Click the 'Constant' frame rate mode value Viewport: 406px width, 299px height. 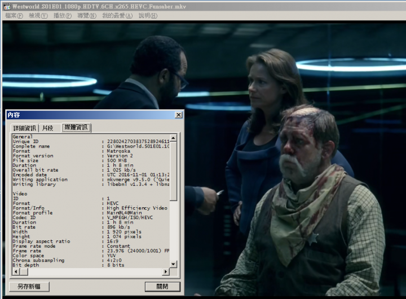[118, 246]
